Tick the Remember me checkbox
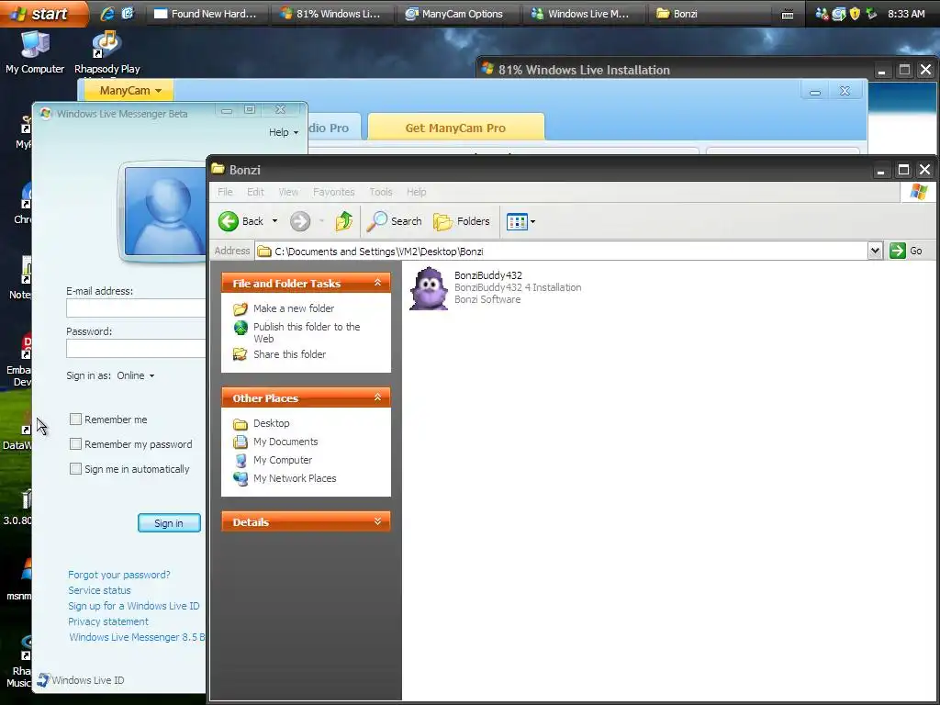This screenshot has width=940, height=705. pyautogui.click(x=75, y=419)
